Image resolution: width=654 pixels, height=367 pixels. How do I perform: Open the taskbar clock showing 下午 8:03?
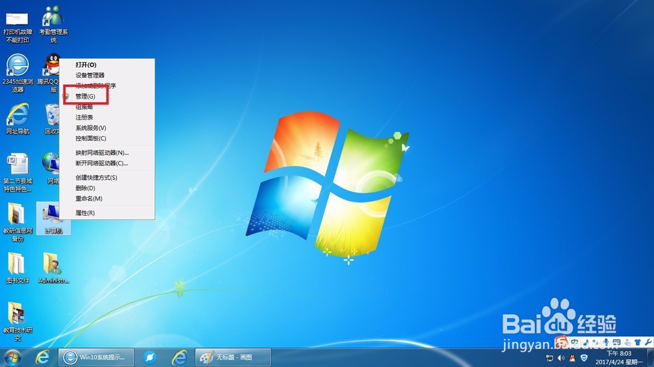pyautogui.click(x=619, y=358)
